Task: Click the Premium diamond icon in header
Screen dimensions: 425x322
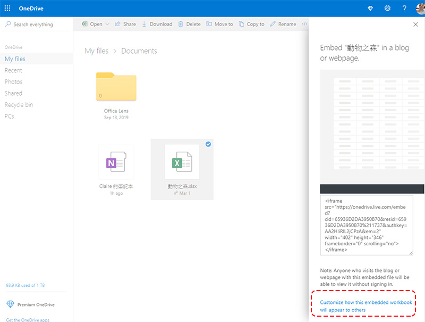Action: pyautogui.click(x=370, y=9)
